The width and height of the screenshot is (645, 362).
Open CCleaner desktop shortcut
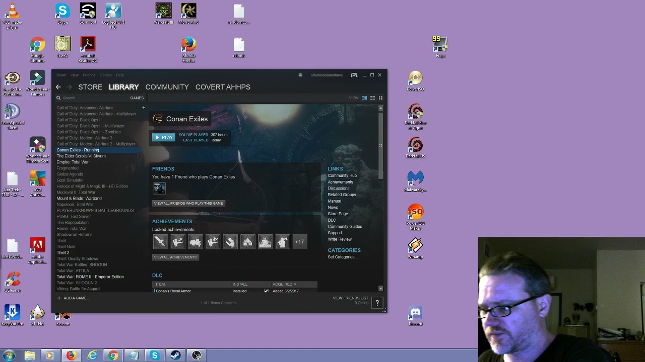(12, 282)
